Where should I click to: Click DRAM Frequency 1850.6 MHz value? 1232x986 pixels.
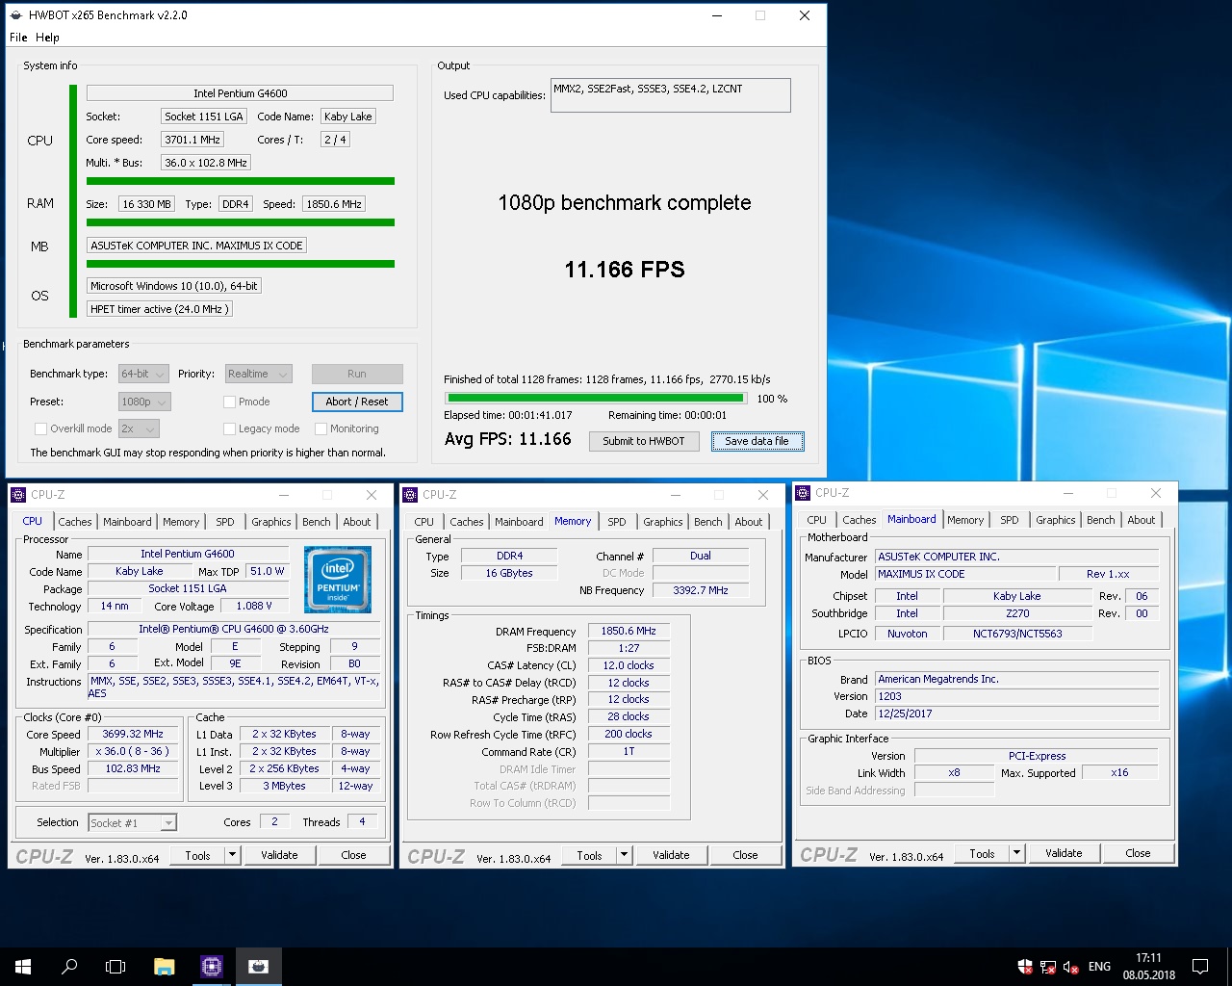629,631
